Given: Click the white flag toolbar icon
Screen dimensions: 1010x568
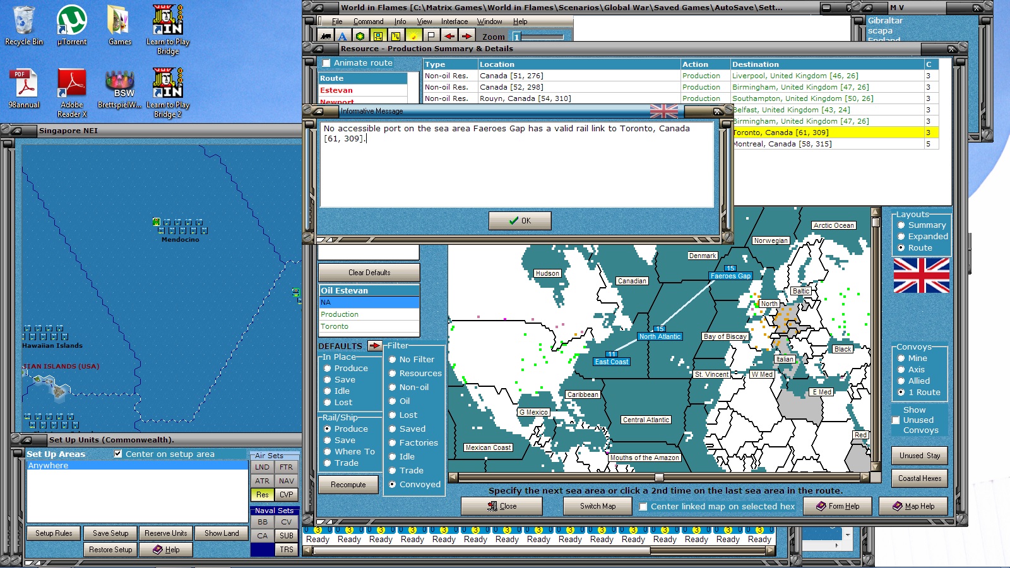Looking at the screenshot, I should [431, 37].
